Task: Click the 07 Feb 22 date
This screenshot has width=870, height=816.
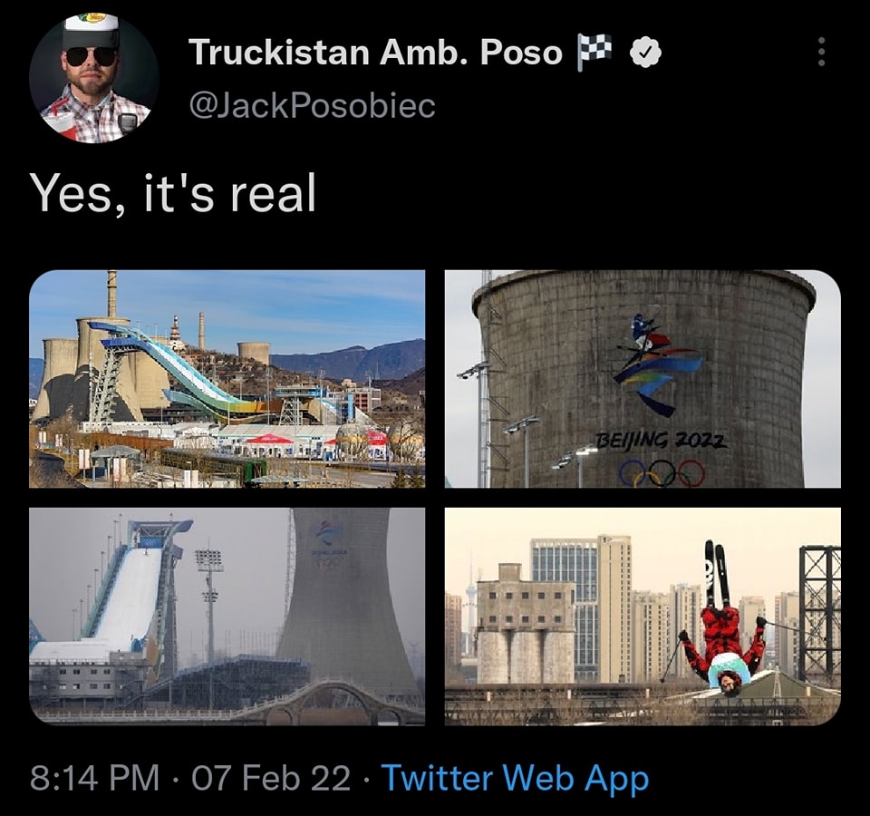Action: [266, 779]
